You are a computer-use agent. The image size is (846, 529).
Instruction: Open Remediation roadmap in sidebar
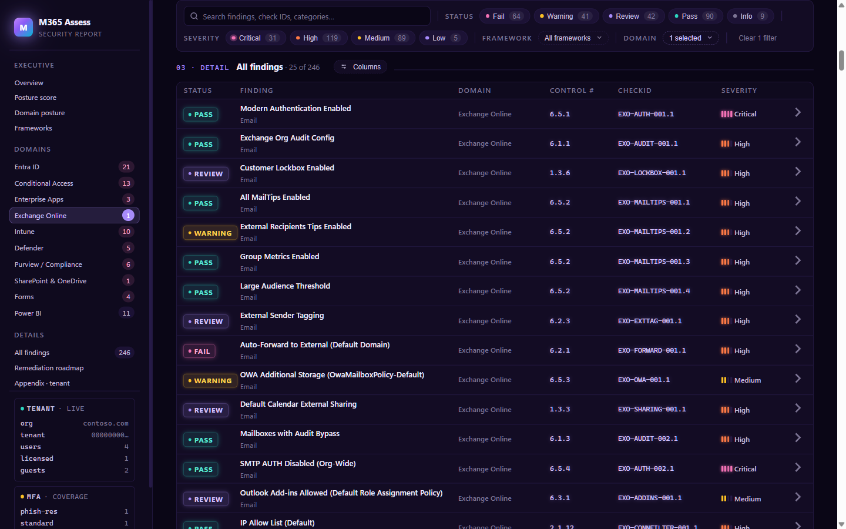coord(75,368)
